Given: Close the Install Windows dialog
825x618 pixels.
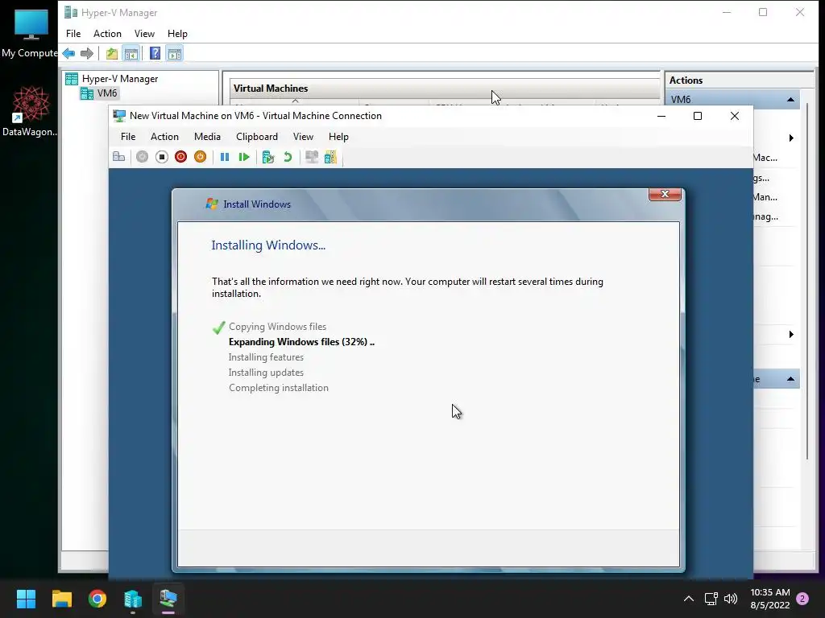Looking at the screenshot, I should (665, 194).
